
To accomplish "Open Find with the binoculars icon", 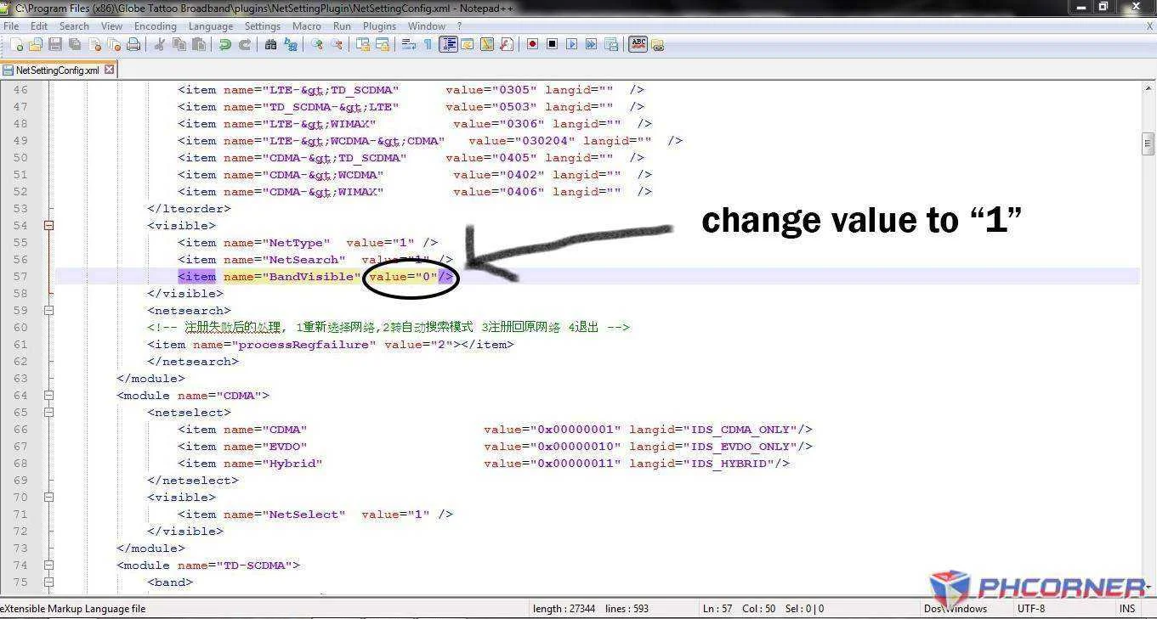I will (270, 44).
